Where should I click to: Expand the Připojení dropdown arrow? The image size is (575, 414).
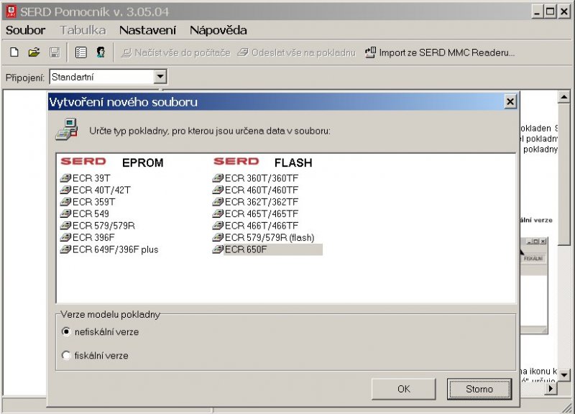tap(160, 77)
